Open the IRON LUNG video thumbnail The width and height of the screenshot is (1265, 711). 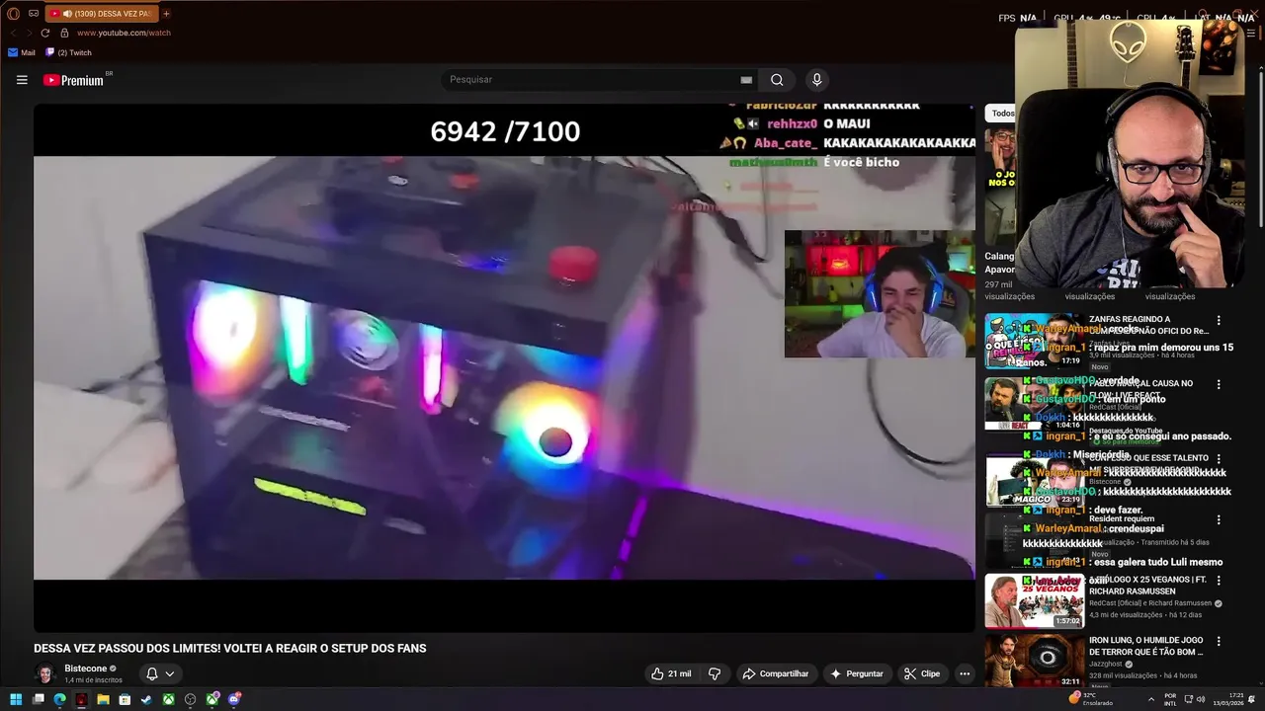(1034, 661)
